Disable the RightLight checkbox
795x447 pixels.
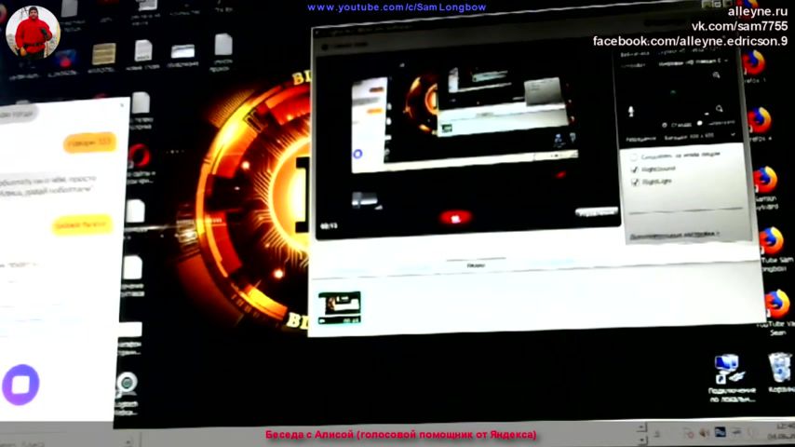(x=635, y=183)
